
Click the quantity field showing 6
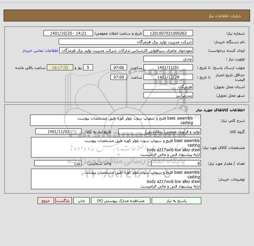coord(176,163)
